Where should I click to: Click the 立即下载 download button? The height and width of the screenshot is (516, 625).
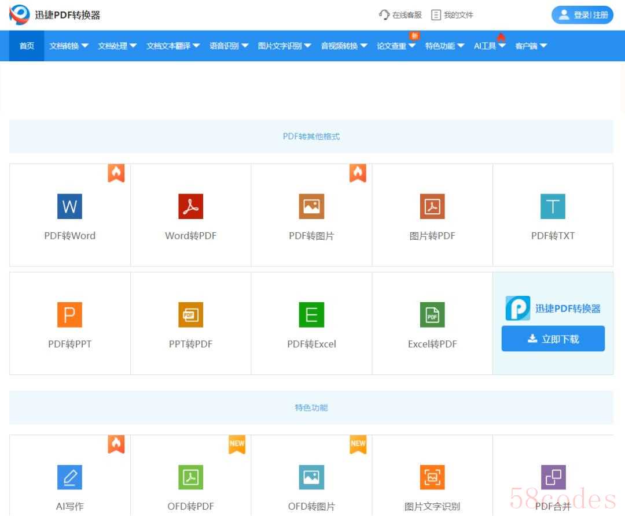coord(553,339)
